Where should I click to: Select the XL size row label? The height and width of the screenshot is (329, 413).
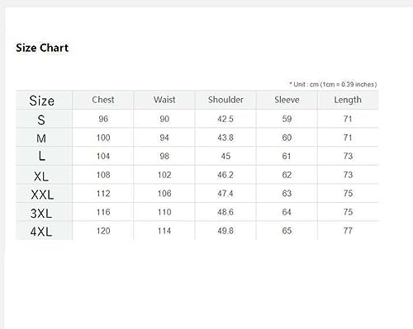41,176
